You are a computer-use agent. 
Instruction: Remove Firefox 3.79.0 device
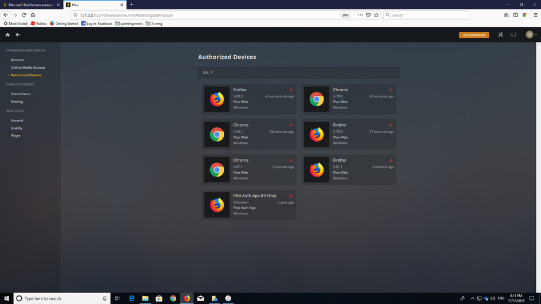[391, 125]
